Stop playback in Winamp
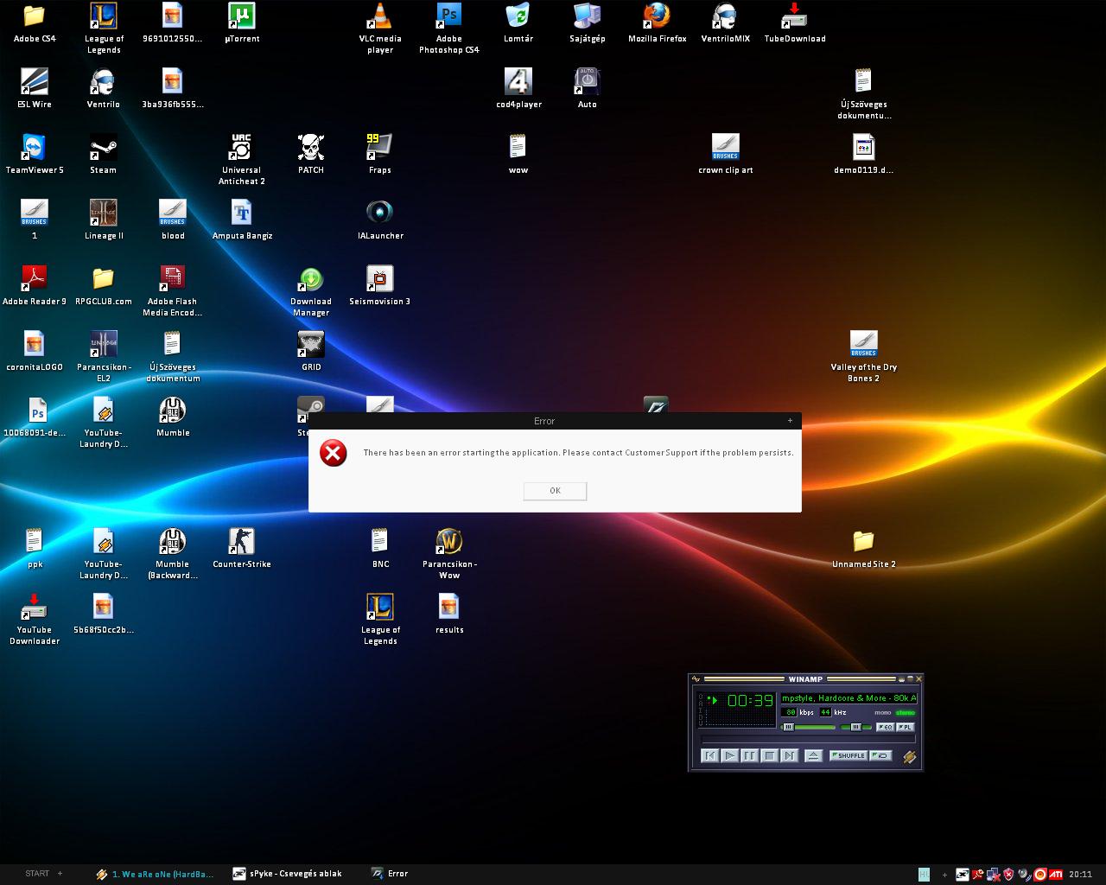Image resolution: width=1106 pixels, height=885 pixels. [769, 755]
